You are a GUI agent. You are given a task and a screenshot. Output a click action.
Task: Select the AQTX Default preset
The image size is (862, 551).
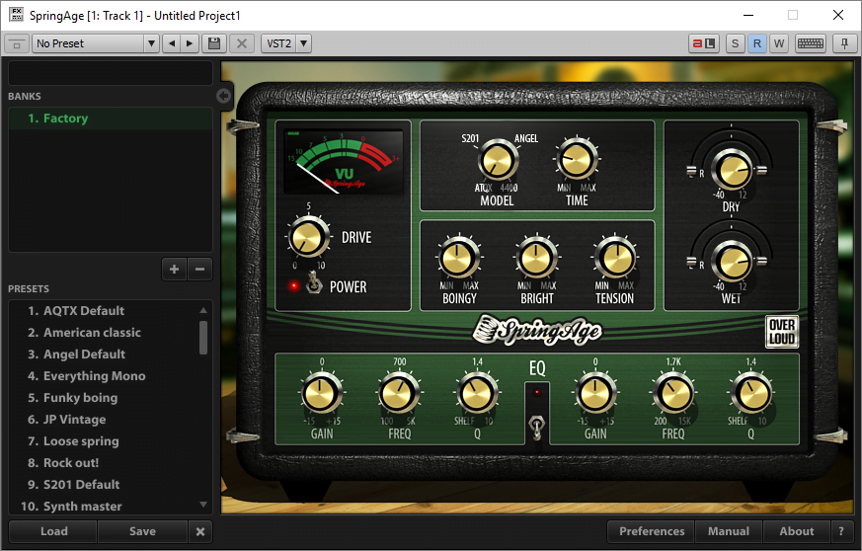104,311
